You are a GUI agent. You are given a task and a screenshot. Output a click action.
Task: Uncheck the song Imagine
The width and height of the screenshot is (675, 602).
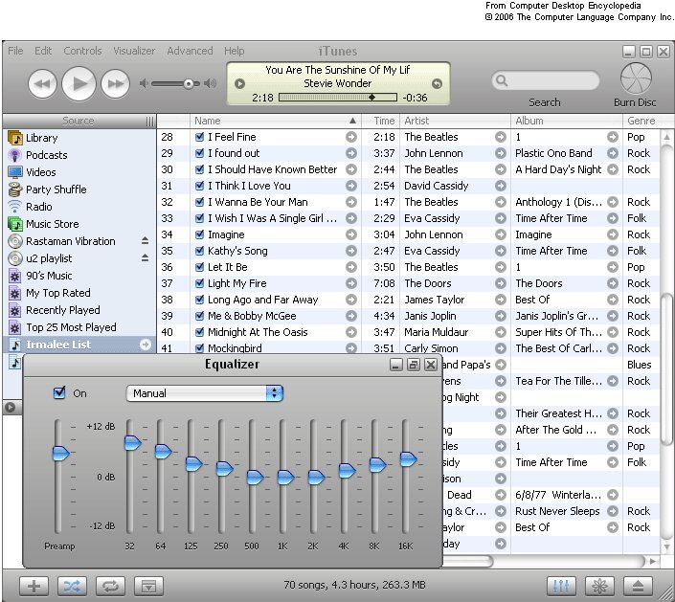199,234
